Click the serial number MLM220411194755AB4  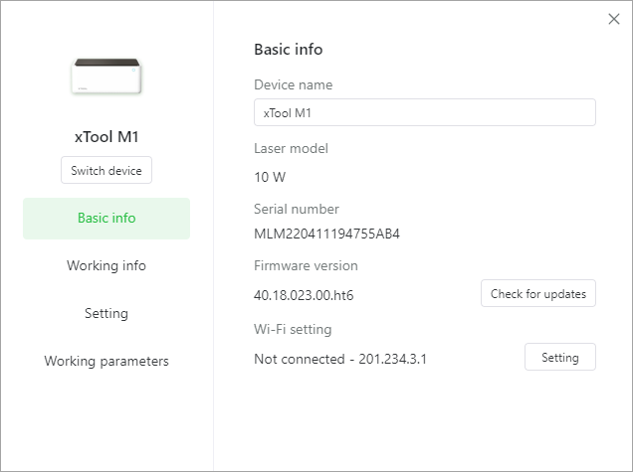[x=326, y=234]
